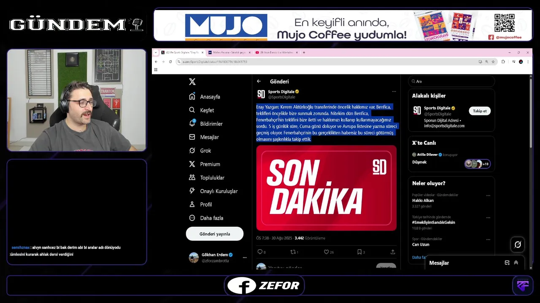This screenshot has width=540, height=303.
Task: Click Gönderi yayınla button
Action: pos(215,234)
